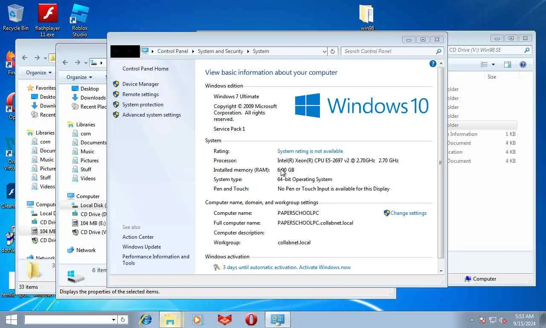Toggle preview pane in Win98 SE window
The height and width of the screenshot is (328, 546).
pos(508,64)
